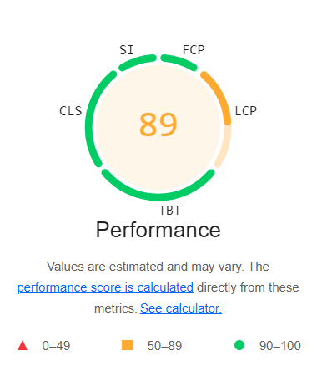Click the FCP metric label

[x=194, y=50]
